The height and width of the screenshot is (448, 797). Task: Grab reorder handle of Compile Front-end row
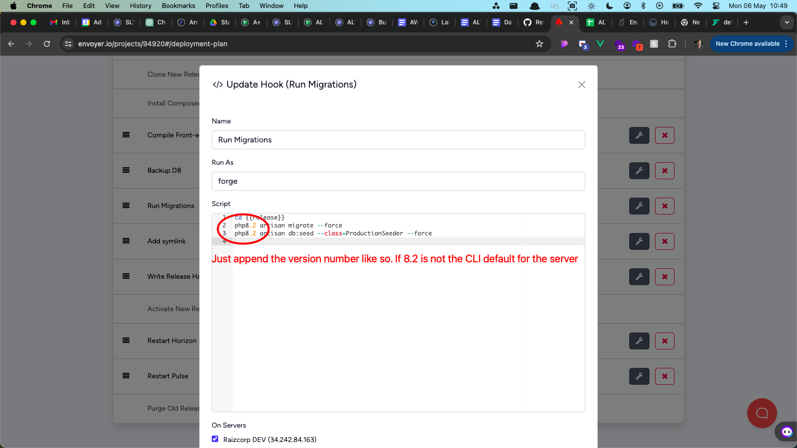tap(126, 135)
